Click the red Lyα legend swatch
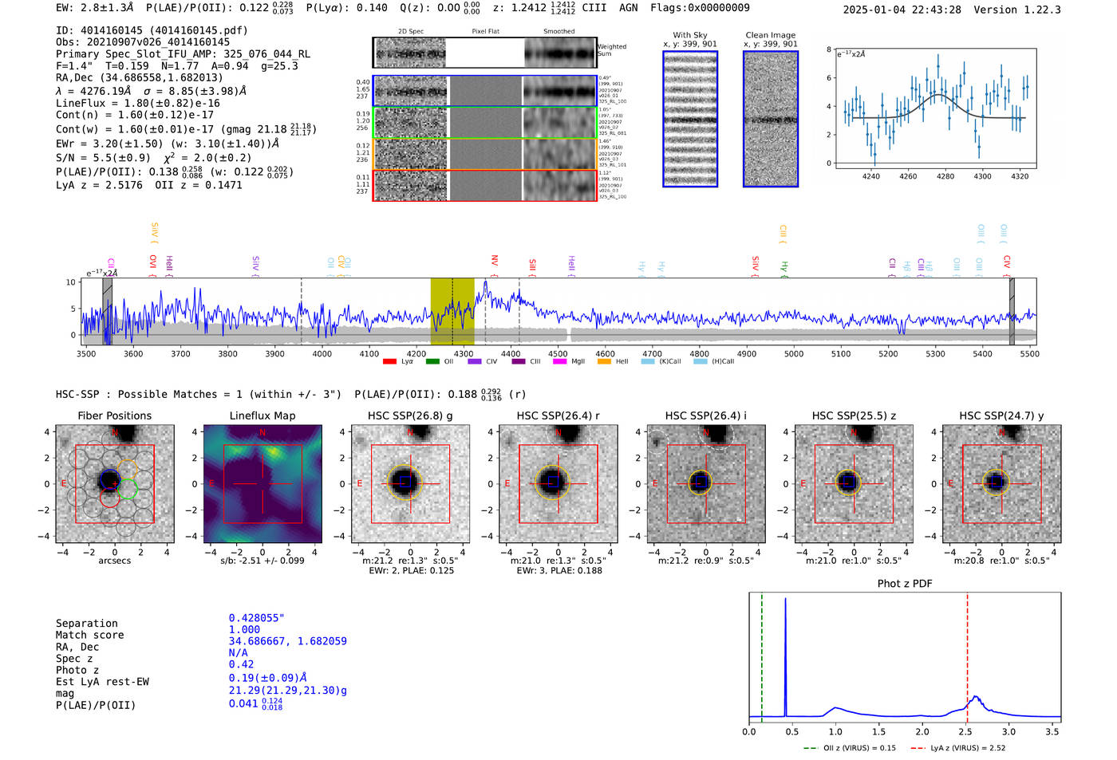Viewport: 1117px width, 760px height. (x=389, y=362)
